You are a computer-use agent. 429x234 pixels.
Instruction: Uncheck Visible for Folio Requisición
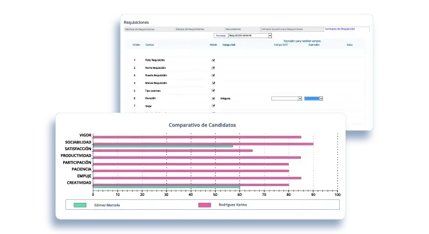click(213, 60)
